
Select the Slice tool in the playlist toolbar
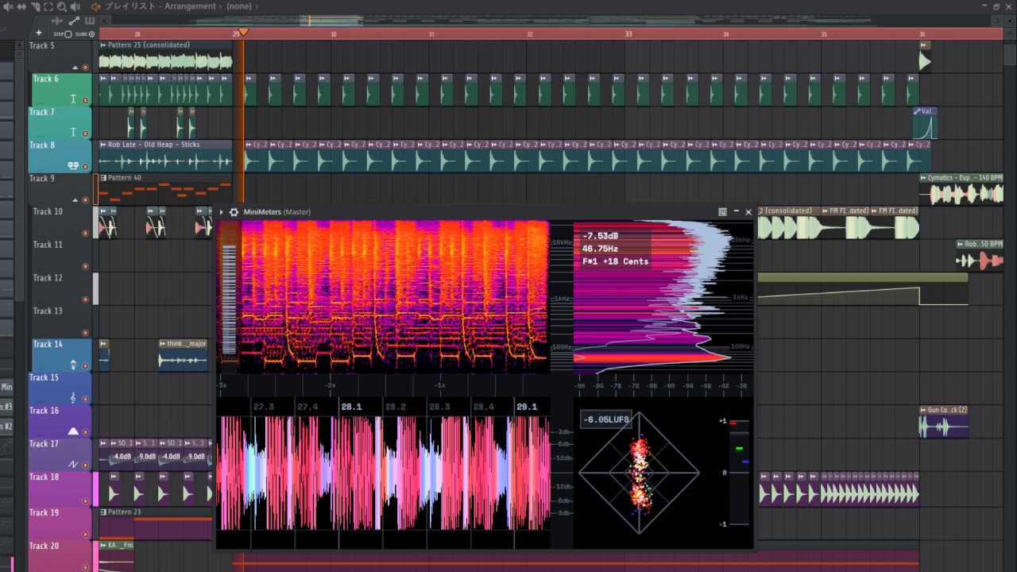35,6
